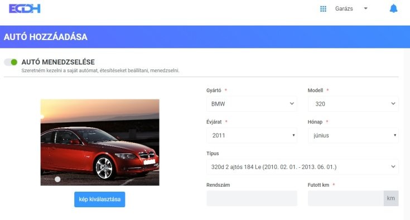Open the notifications bell

tap(393, 8)
